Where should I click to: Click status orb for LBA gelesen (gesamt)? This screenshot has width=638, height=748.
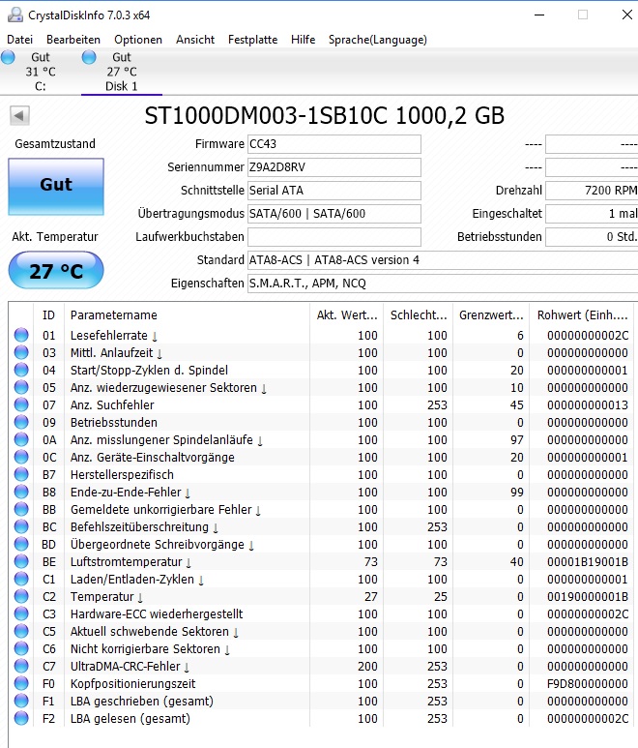[21, 718]
